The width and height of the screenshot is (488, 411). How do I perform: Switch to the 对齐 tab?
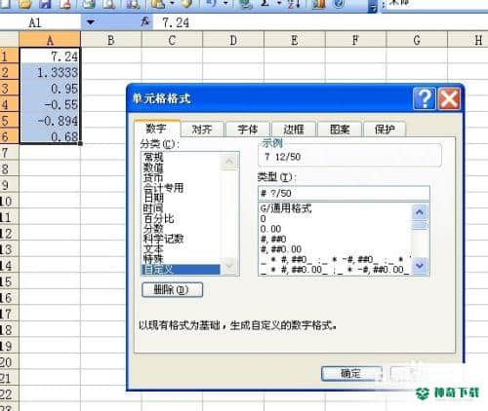202,130
